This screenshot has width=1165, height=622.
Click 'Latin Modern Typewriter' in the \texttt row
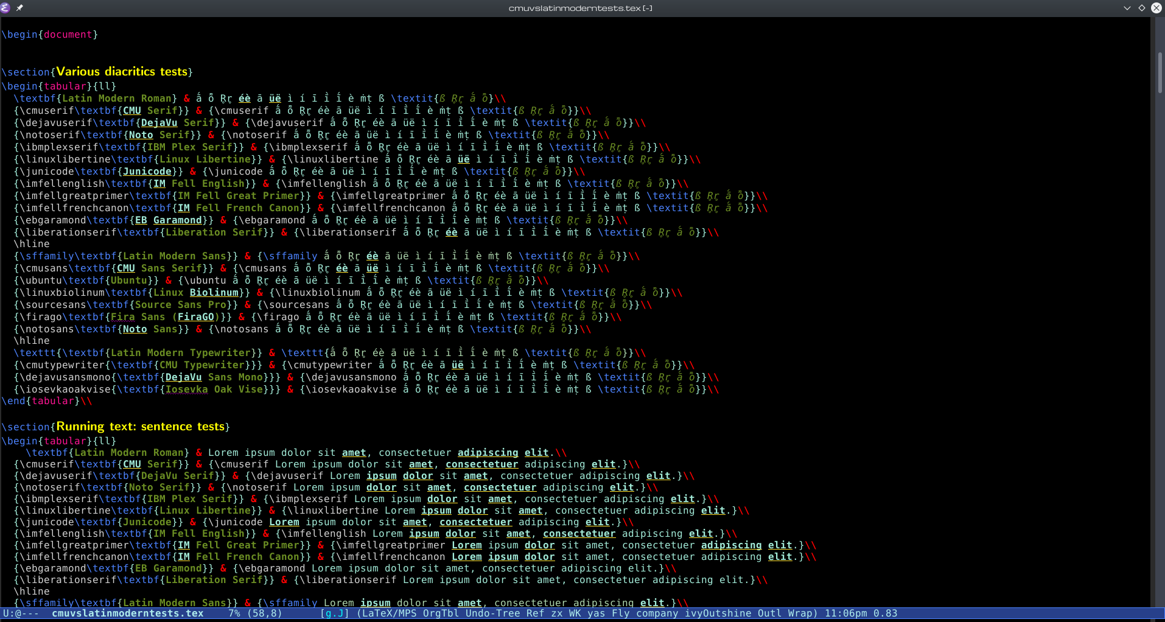[181, 353]
